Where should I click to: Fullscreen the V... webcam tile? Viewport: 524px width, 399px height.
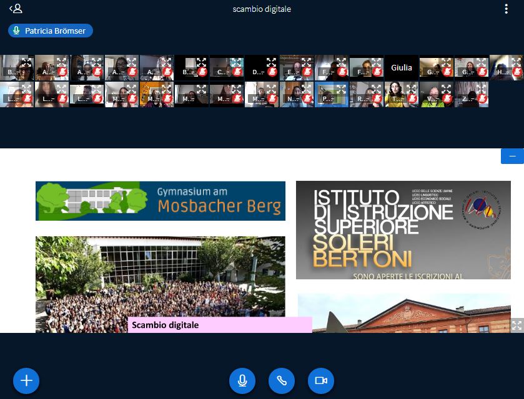446,89
